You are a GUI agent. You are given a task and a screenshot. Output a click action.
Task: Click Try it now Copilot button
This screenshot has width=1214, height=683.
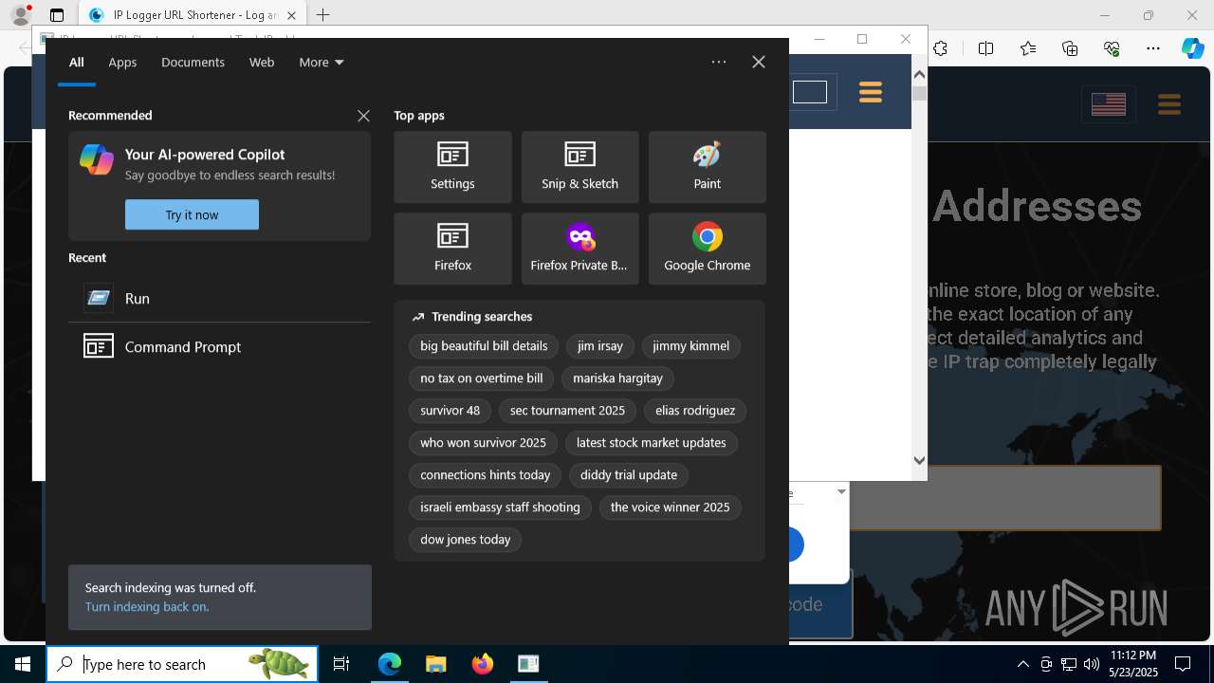pos(192,214)
